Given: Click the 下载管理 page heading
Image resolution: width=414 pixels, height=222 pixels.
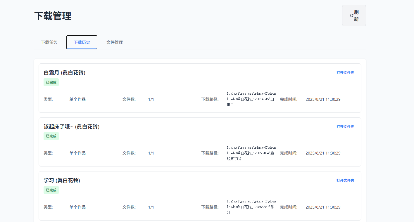Looking at the screenshot, I should pos(53,16).
